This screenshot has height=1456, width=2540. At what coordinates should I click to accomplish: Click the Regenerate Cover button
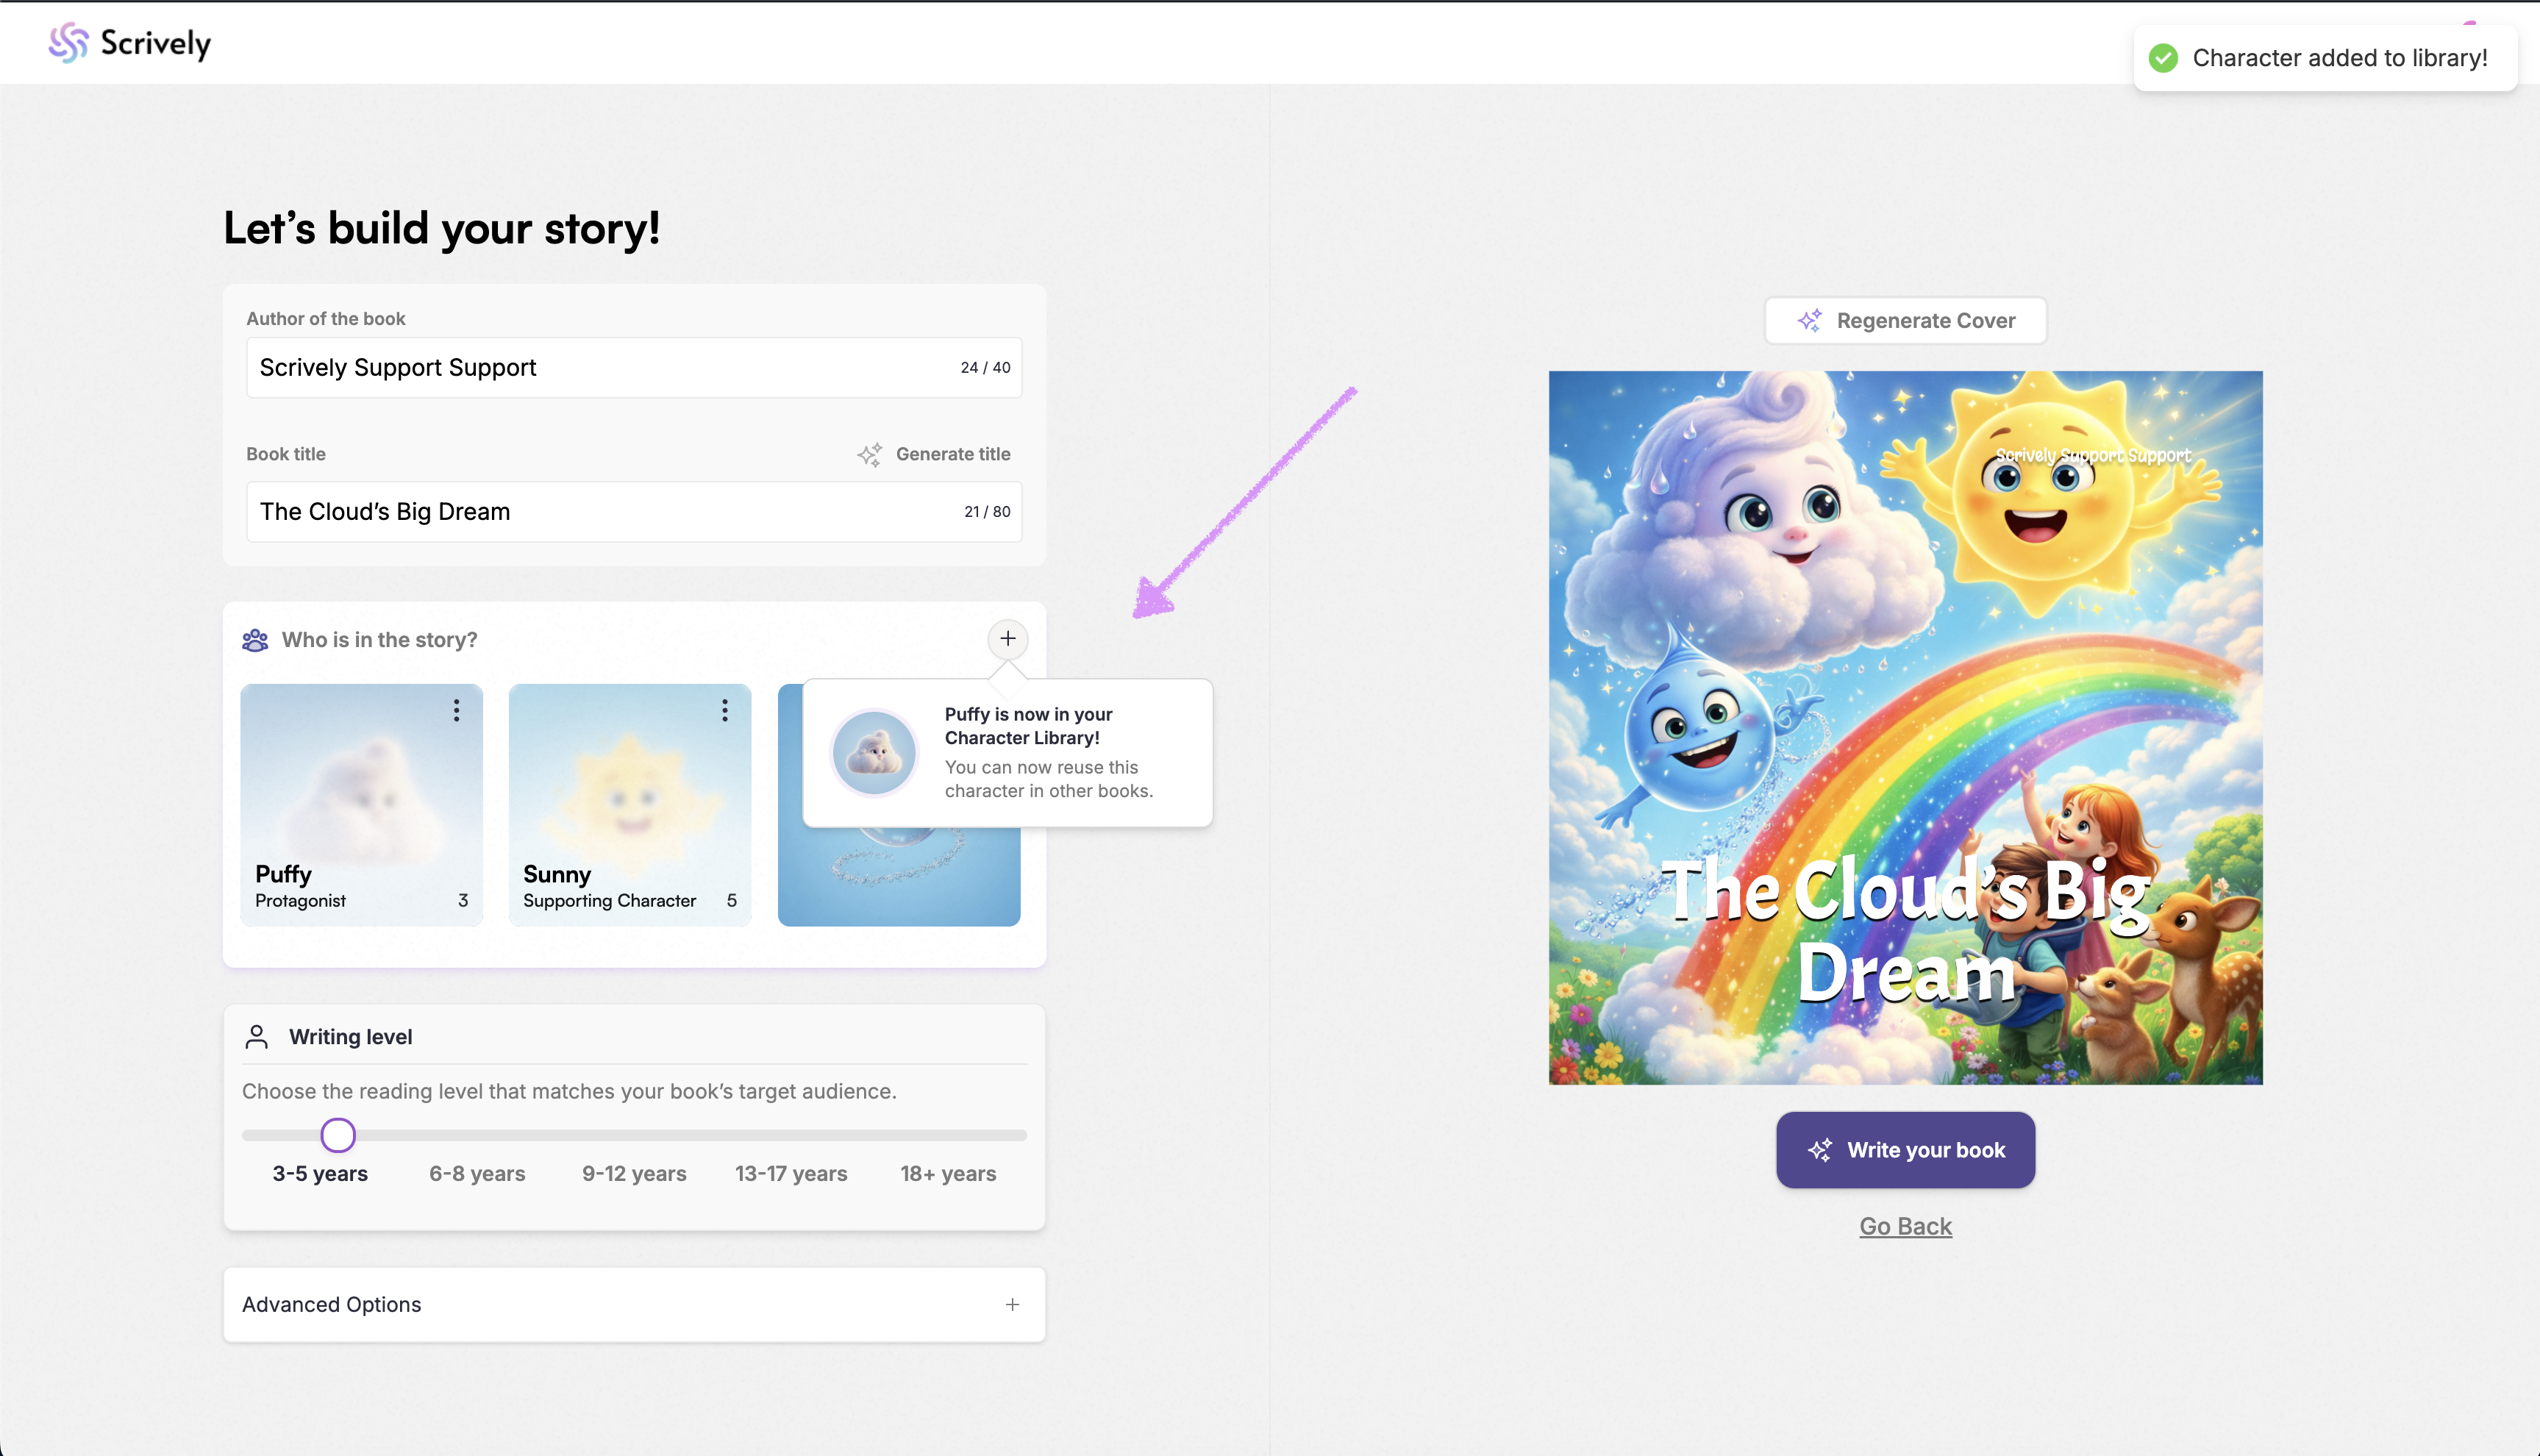[1905, 321]
